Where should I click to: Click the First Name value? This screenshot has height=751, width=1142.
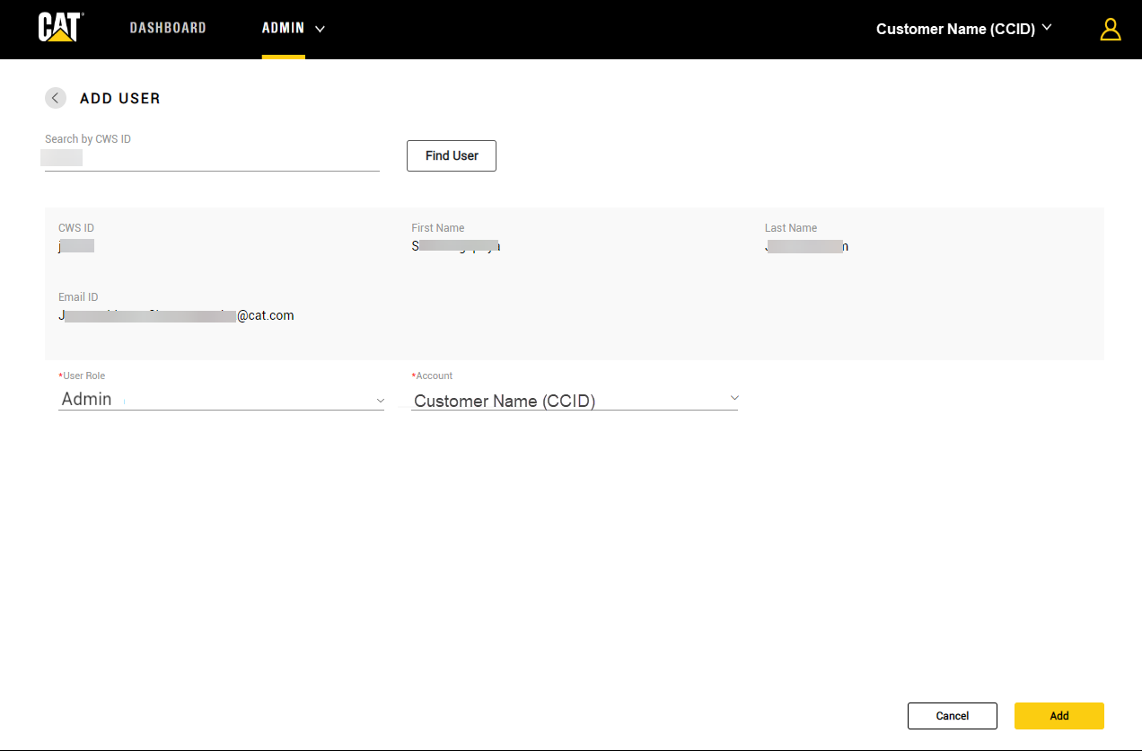(455, 246)
